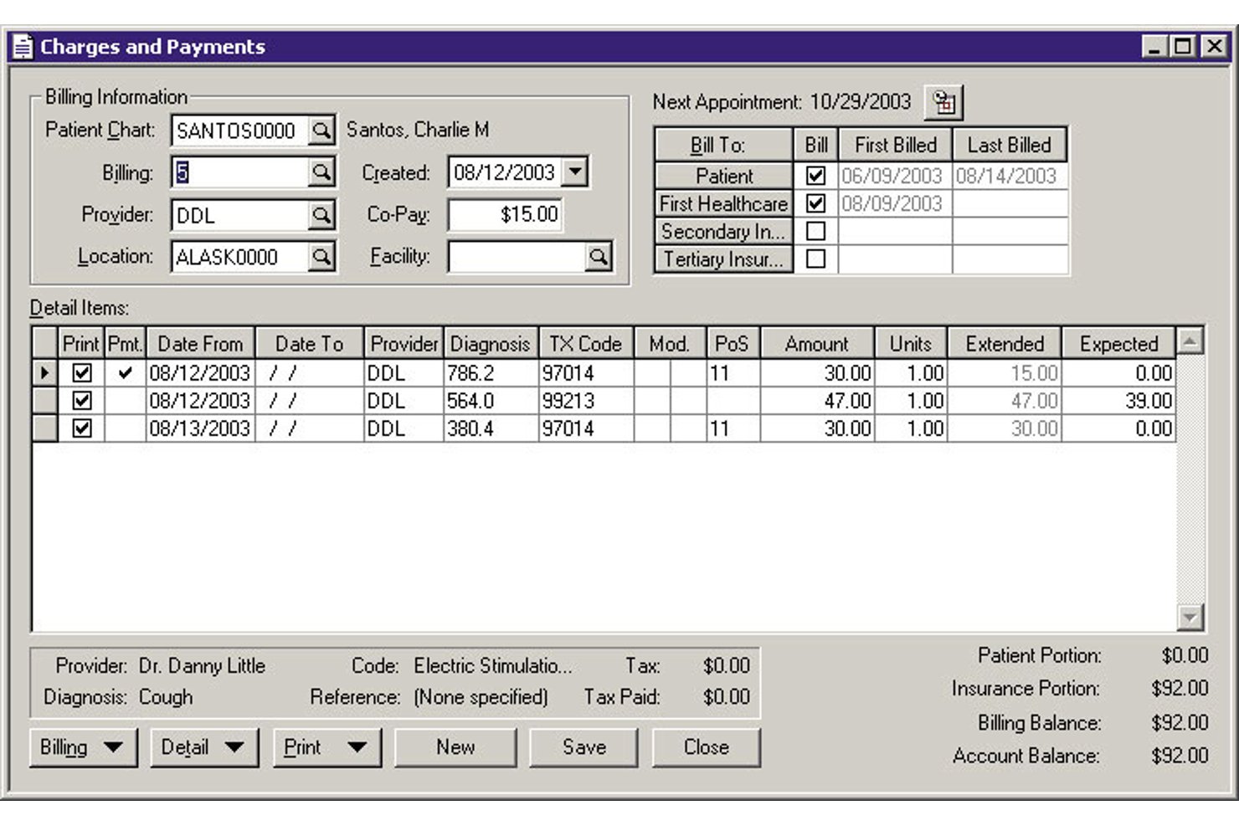Screen dimensions: 1239x826
Task: Select the Secondary In... bill-to row button
Action: (x=724, y=231)
